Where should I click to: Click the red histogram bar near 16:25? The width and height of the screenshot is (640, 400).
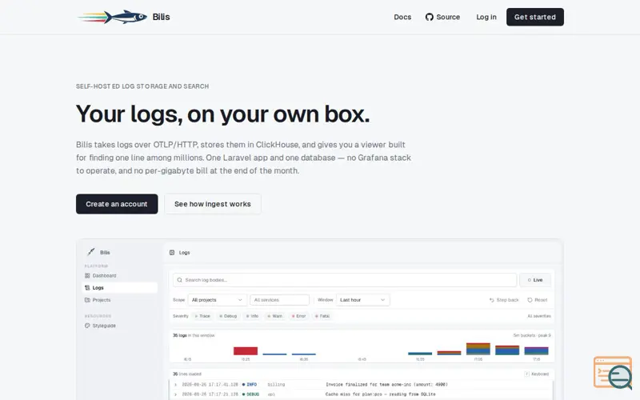(246, 350)
